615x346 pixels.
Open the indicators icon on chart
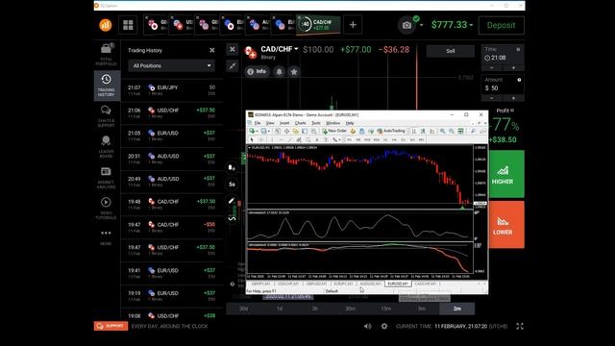coord(232,218)
